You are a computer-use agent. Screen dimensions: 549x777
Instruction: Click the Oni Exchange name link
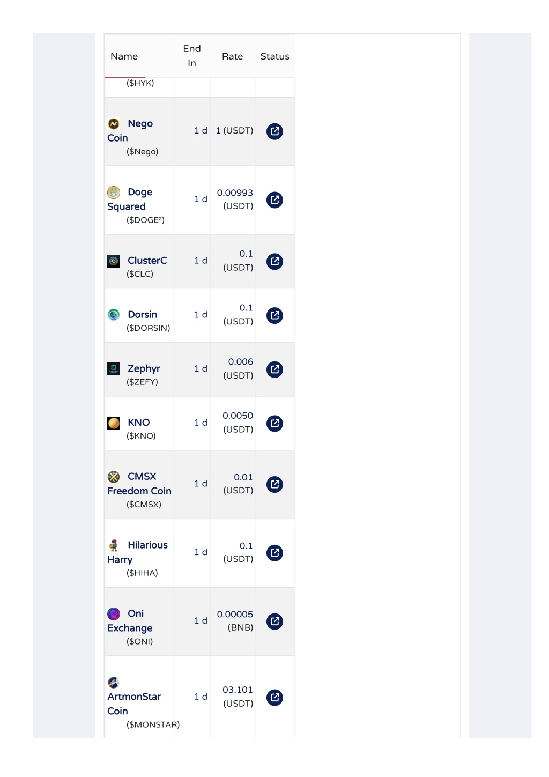point(130,621)
